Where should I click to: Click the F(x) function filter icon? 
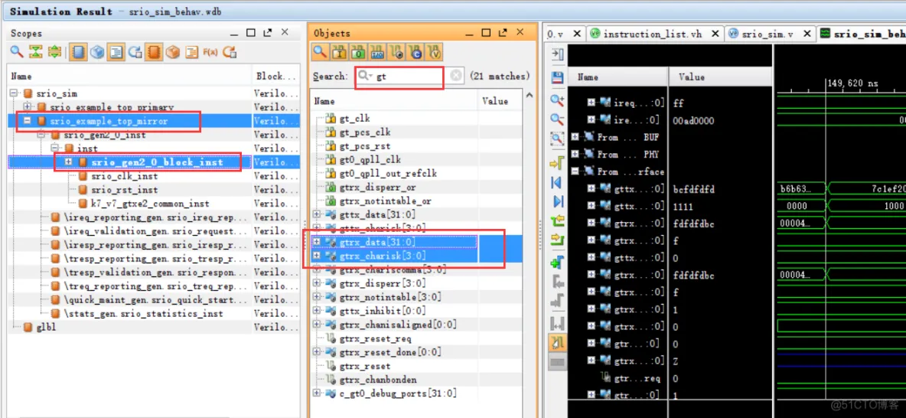[x=210, y=52]
